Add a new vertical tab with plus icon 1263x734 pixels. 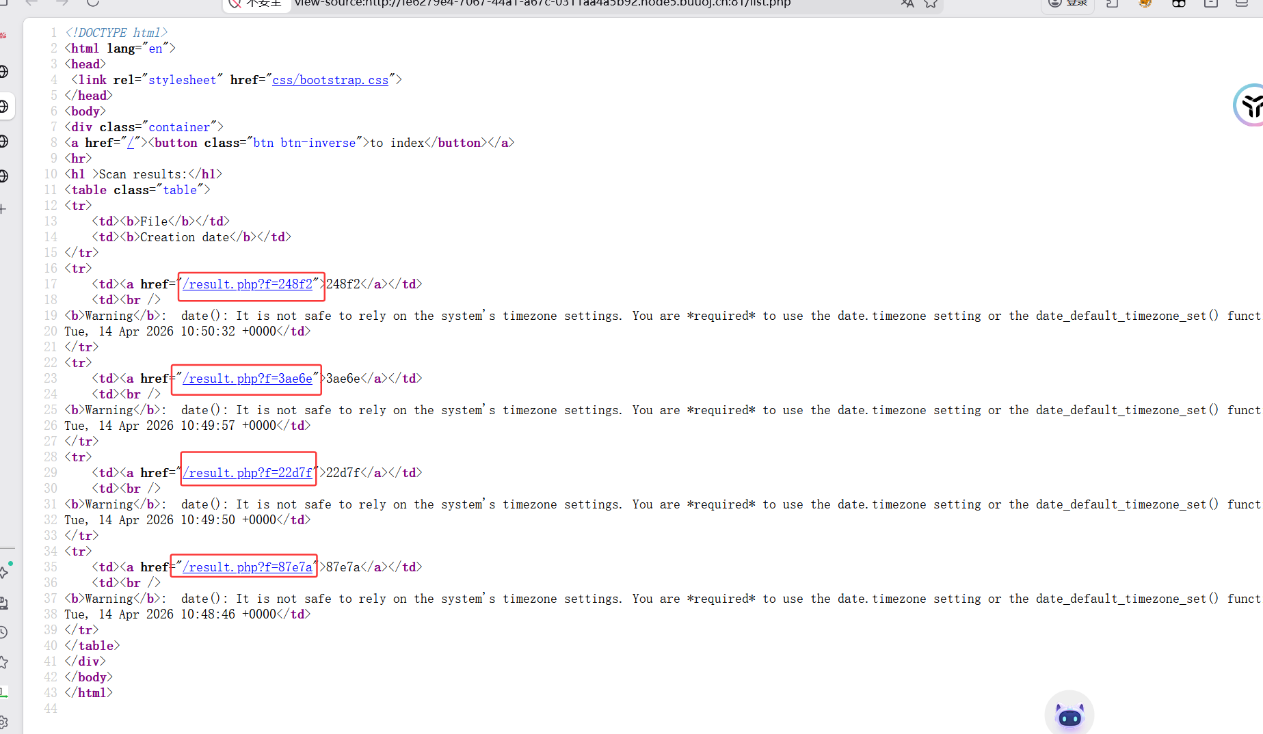[3, 209]
